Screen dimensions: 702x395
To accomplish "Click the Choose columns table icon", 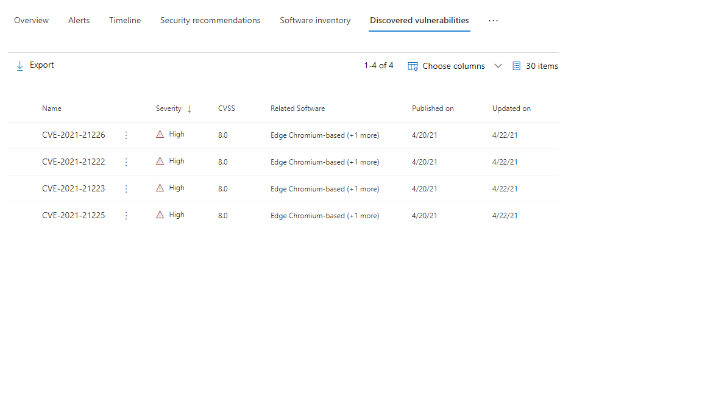I will click(x=413, y=65).
